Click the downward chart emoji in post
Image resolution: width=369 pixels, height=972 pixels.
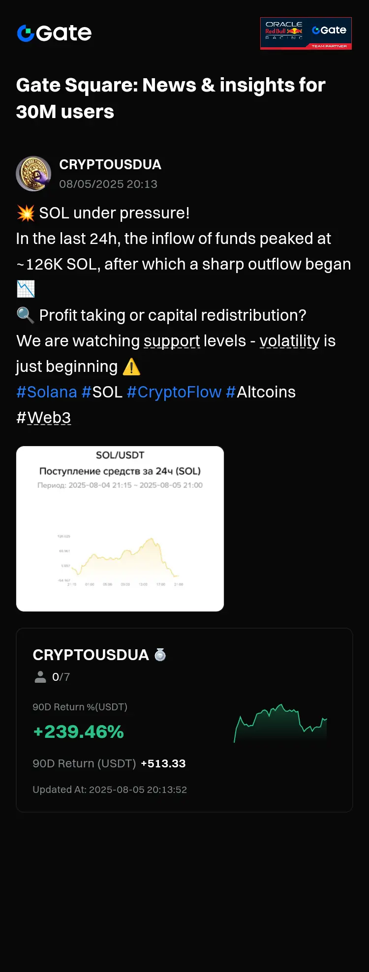tap(26, 289)
